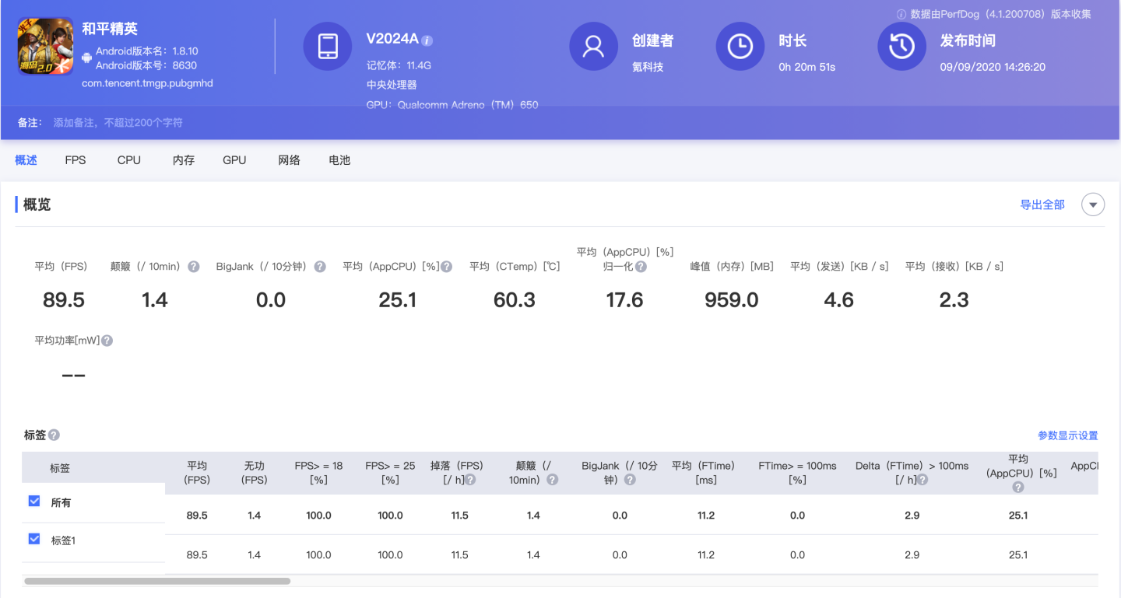Click the 89.5 average FPS overview value
Viewport: 1121px width, 598px height.
(64, 300)
